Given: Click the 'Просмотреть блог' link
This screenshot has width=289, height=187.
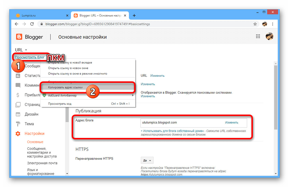Looking at the screenshot, I should [30, 57].
